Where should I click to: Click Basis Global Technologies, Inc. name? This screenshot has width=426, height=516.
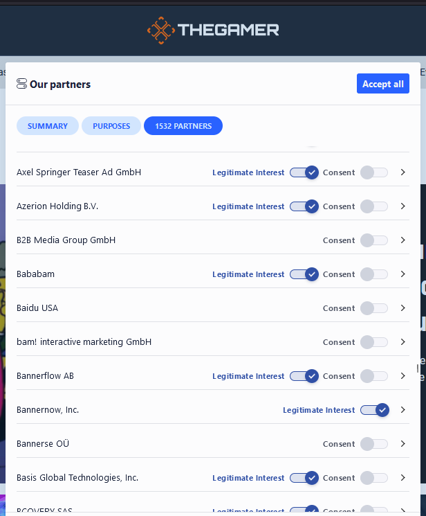click(x=77, y=477)
